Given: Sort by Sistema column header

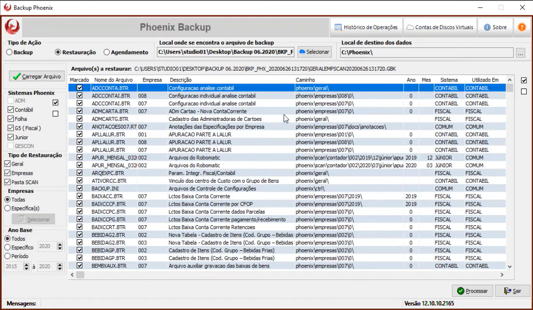Looking at the screenshot, I should pyautogui.click(x=449, y=80).
